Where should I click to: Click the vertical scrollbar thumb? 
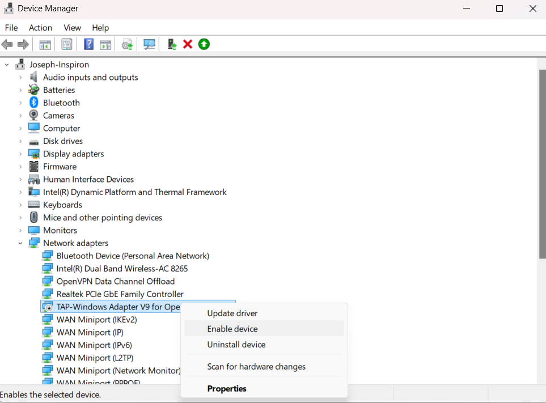tap(541, 164)
